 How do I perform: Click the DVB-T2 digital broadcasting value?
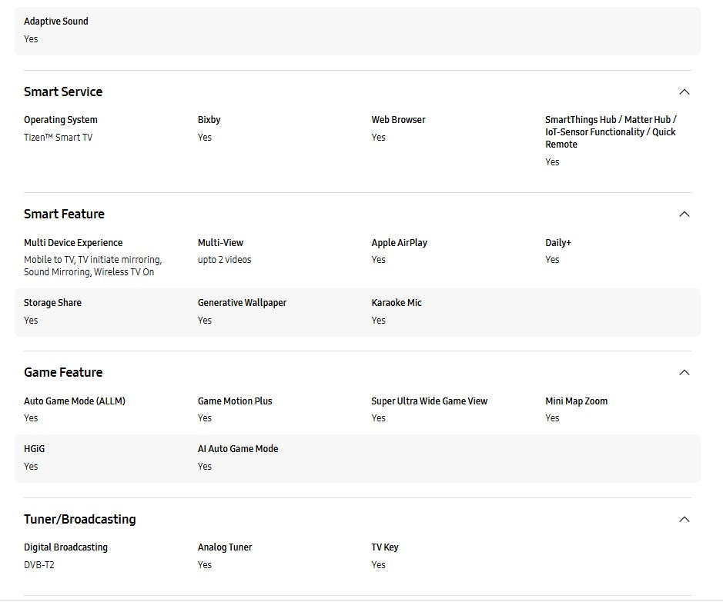point(39,565)
